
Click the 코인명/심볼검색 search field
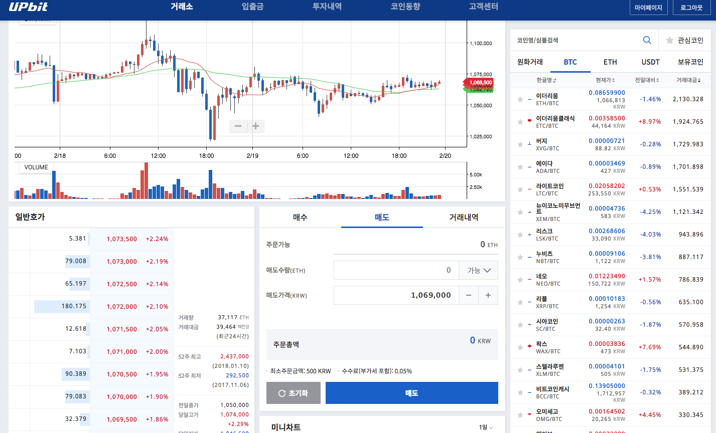(x=577, y=40)
